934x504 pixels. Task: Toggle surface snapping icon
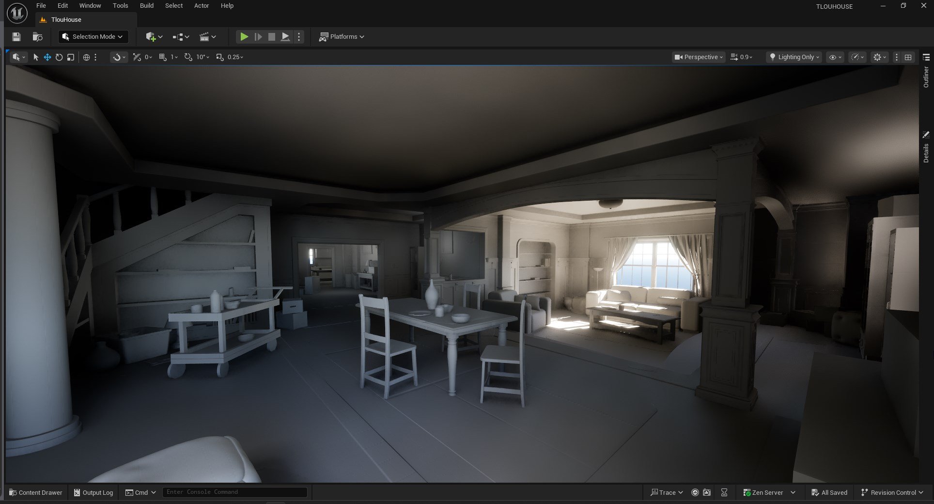tap(137, 57)
